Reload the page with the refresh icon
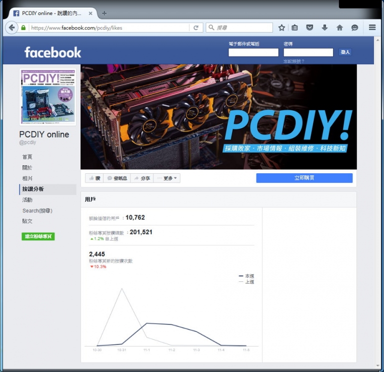384x372 pixels. tap(196, 28)
